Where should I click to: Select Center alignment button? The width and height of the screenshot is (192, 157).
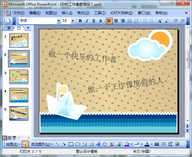pos(116,21)
